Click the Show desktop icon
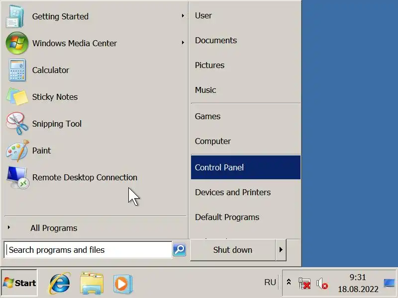The width and height of the screenshot is (398, 298). [390, 283]
